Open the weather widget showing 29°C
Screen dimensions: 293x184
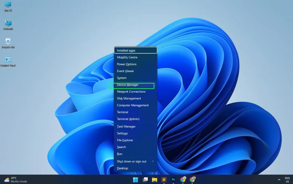pos(11,179)
